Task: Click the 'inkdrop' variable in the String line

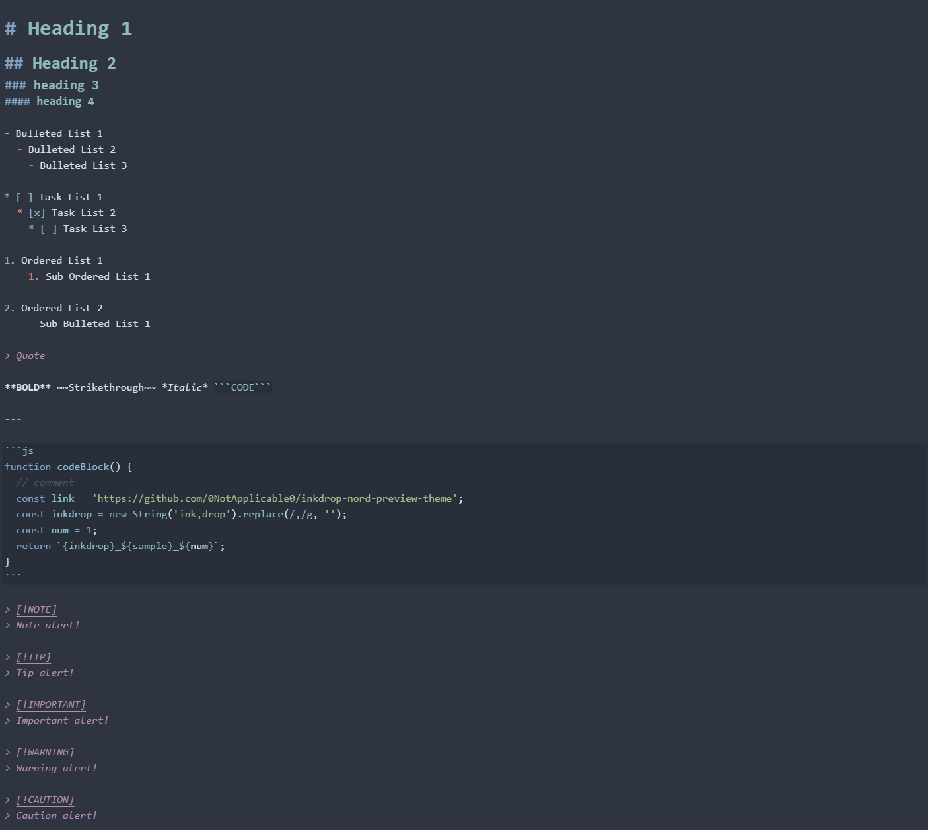Action: coord(71,514)
